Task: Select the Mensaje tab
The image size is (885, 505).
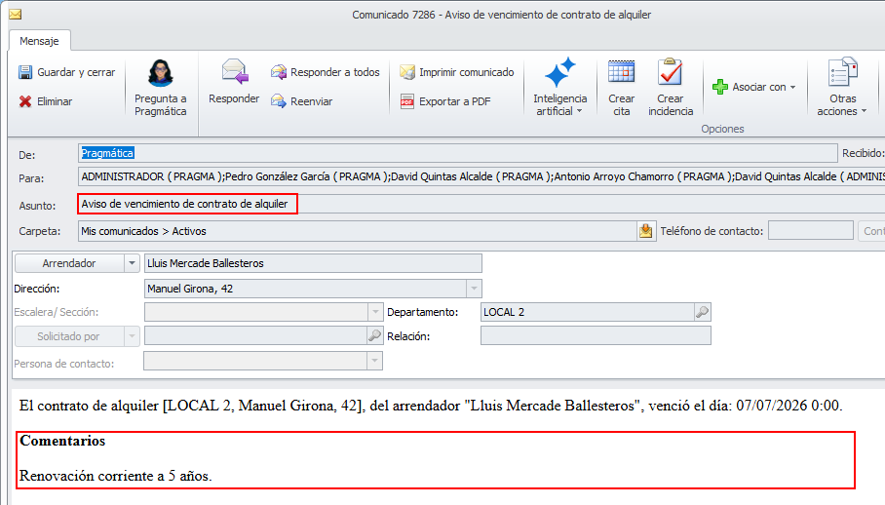Action: tap(40, 41)
